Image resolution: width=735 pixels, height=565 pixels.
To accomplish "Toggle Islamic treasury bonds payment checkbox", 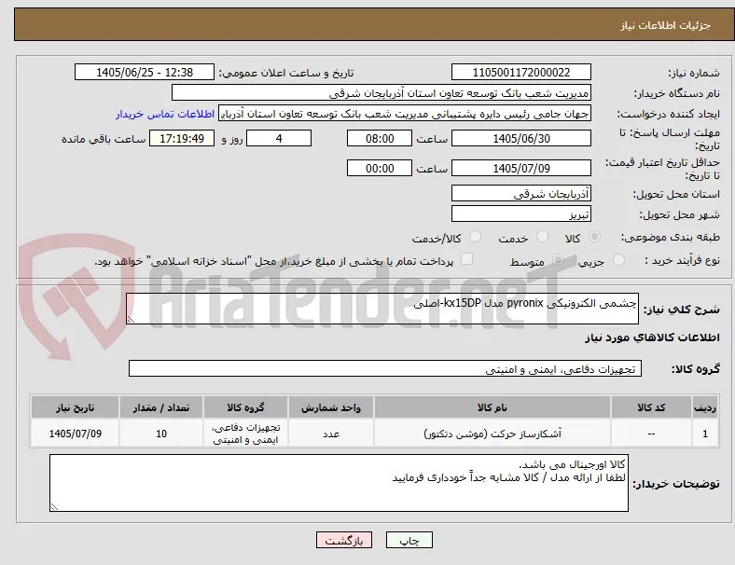I will coord(467,259).
